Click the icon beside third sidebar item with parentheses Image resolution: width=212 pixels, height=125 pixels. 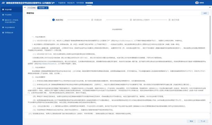tap(3, 20)
